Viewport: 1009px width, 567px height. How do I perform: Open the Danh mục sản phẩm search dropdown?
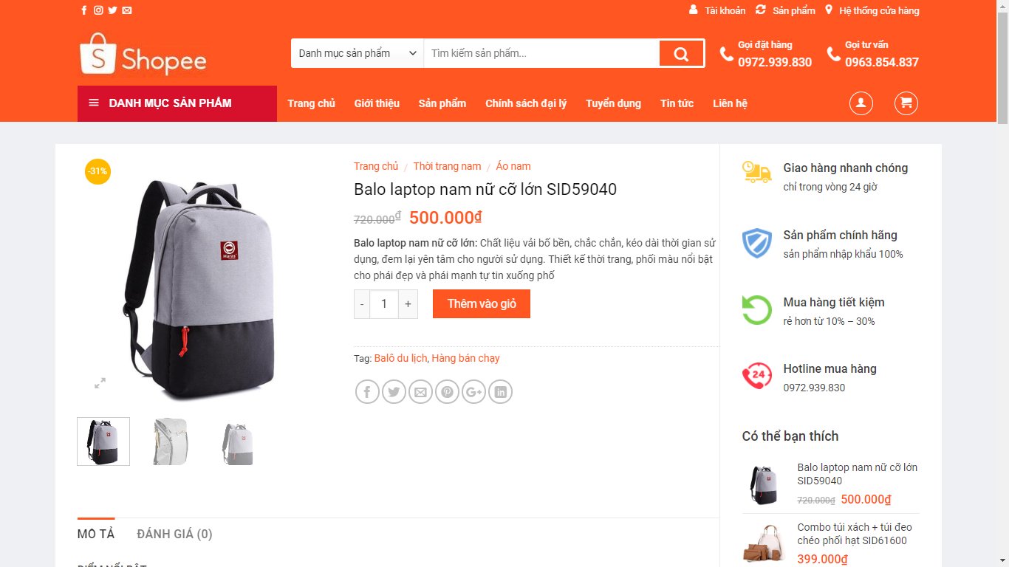pos(358,53)
